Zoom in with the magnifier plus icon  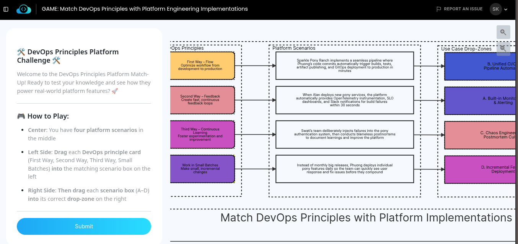coord(503,32)
